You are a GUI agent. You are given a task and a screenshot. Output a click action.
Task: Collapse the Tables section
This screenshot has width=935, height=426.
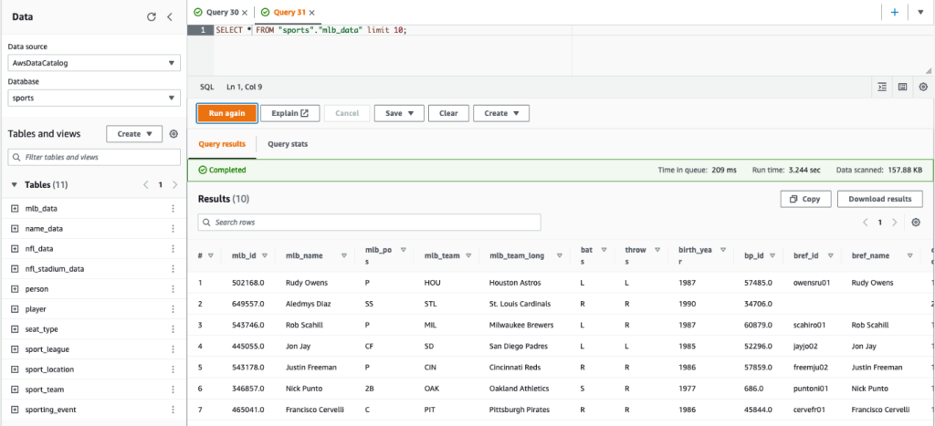15,185
